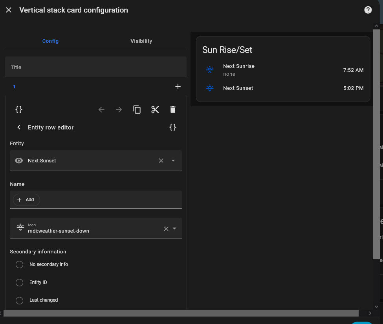The height and width of the screenshot is (324, 383).
Task: Go back from Entity row editor
Action: tap(18, 127)
